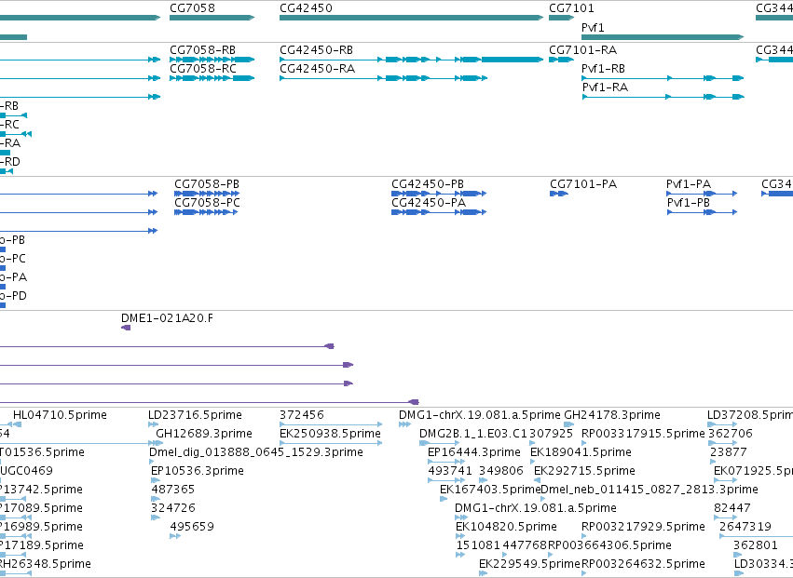Screen dimensions: 793x578
Task: Click the CG7101 gene feature
Action: 561,18
